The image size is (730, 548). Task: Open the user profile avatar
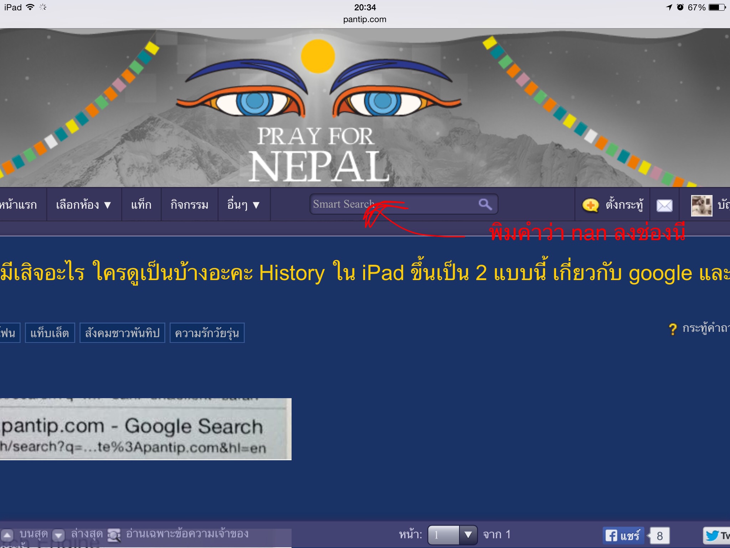click(x=701, y=205)
